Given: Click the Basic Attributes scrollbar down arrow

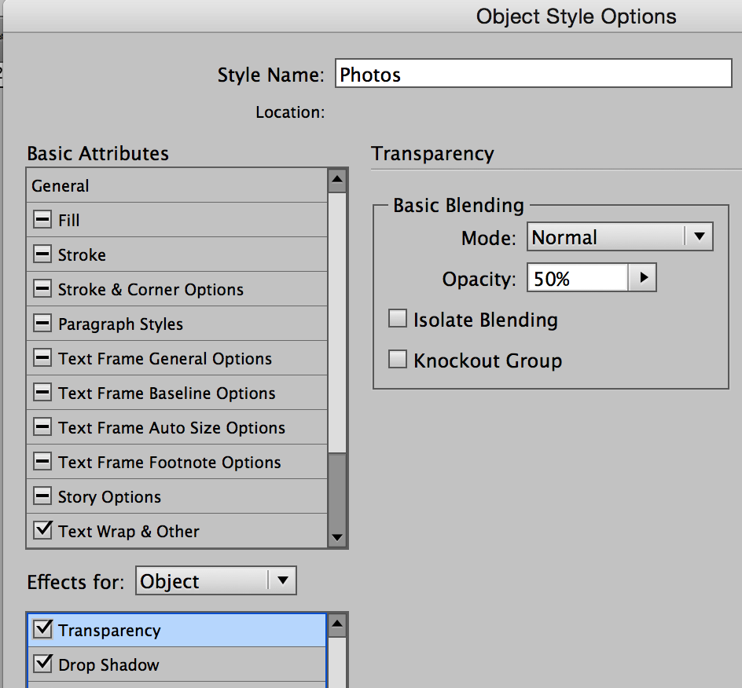Looking at the screenshot, I should coord(337,537).
